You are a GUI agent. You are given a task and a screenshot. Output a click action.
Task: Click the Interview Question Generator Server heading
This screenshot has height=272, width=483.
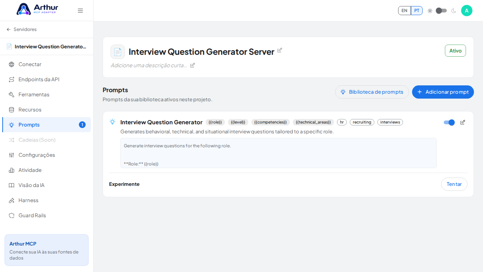pos(202,52)
